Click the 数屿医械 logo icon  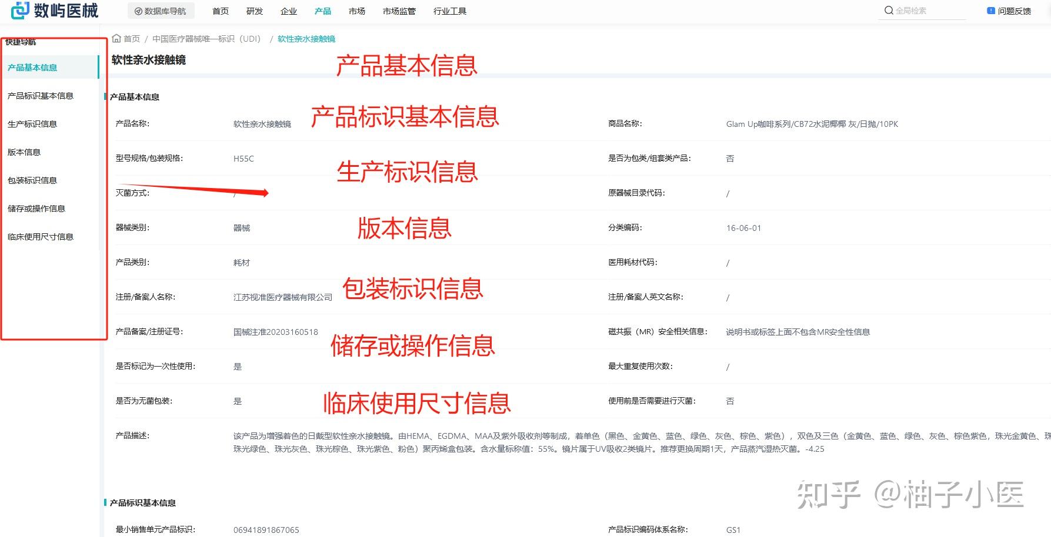point(19,10)
